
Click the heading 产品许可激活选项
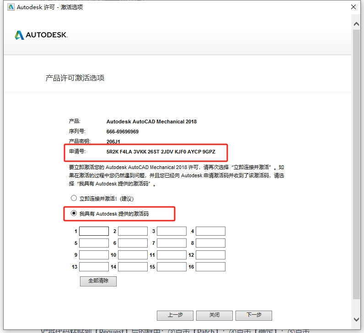[x=75, y=78]
